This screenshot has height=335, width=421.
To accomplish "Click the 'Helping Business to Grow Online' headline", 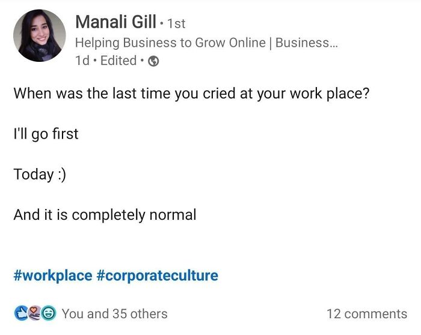I will (x=170, y=43).
